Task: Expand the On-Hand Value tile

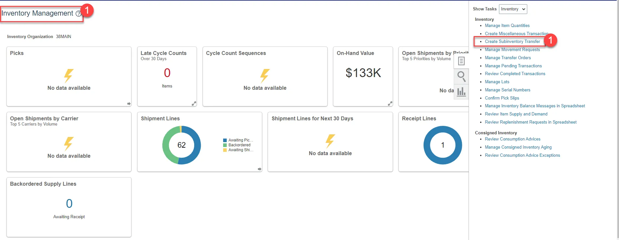Action: point(390,103)
